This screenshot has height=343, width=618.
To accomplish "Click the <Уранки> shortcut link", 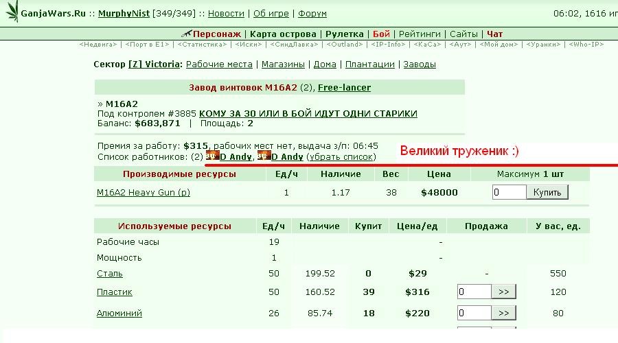I will pyautogui.click(x=543, y=45).
